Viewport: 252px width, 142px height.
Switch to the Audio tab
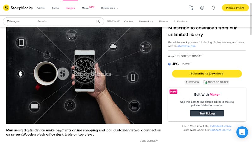55,8
